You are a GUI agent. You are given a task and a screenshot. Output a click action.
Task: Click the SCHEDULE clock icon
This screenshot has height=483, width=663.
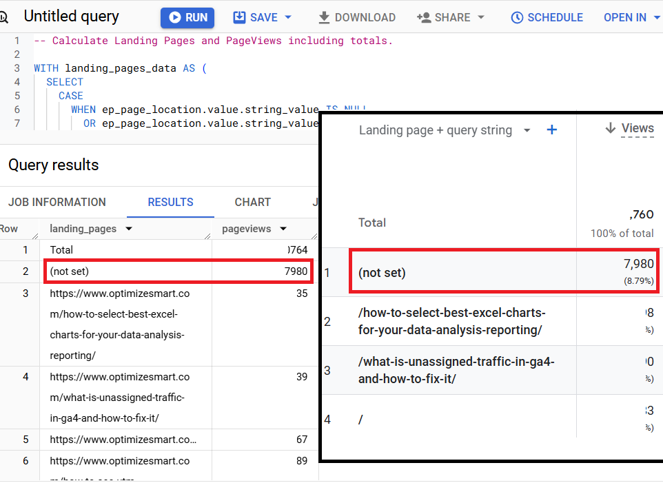pyautogui.click(x=518, y=17)
